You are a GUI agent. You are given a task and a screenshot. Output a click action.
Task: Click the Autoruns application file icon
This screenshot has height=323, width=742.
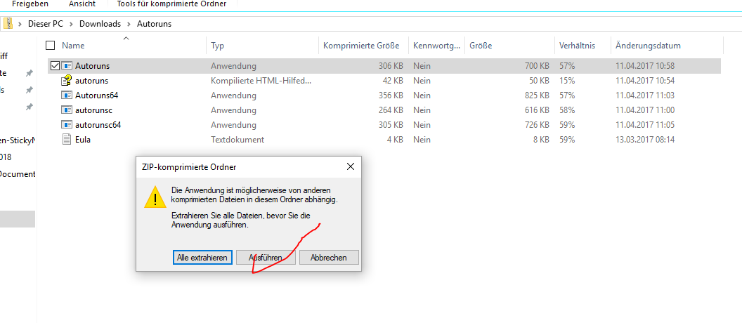[67, 66]
